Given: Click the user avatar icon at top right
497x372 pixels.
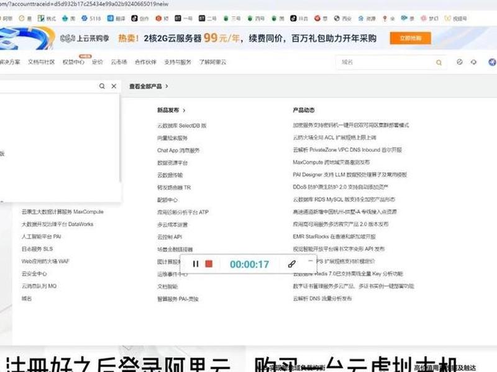Looking at the screenshot, I should [492, 62].
